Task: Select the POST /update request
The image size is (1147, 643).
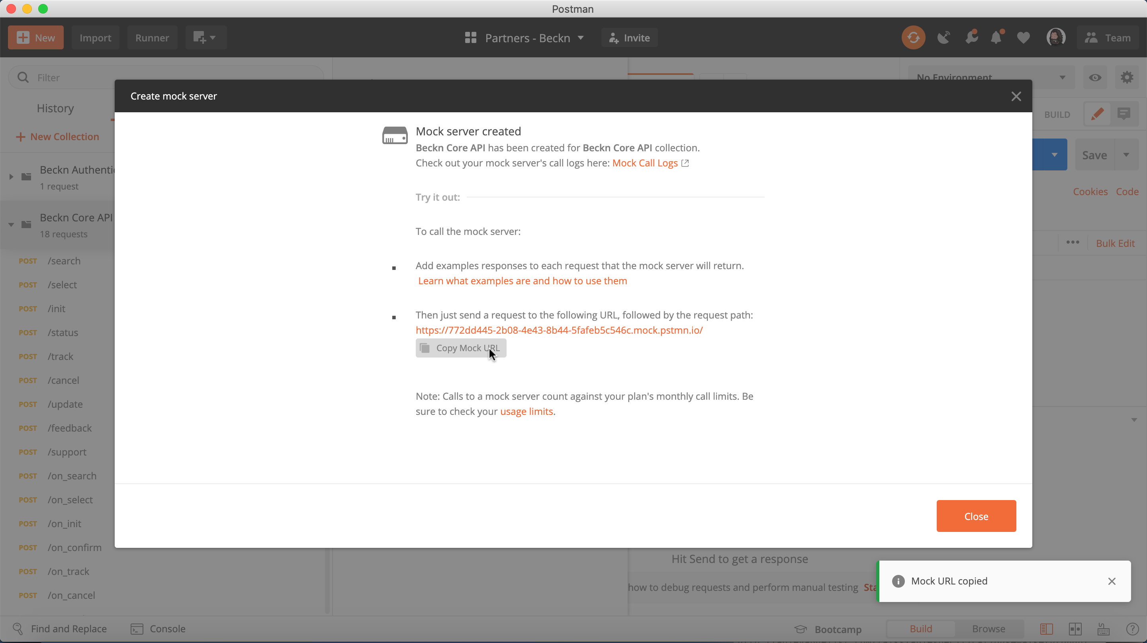Action: point(58,405)
